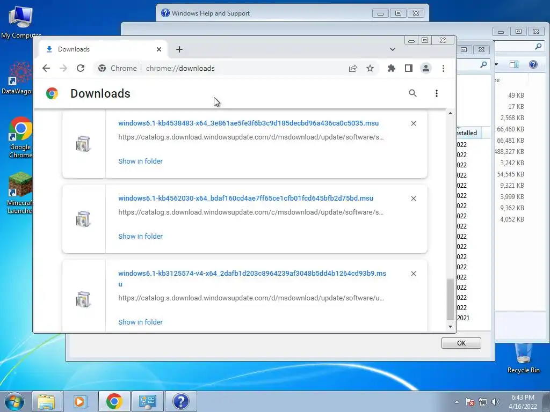
Task: Reload the Downloads page
Action: pos(81,68)
